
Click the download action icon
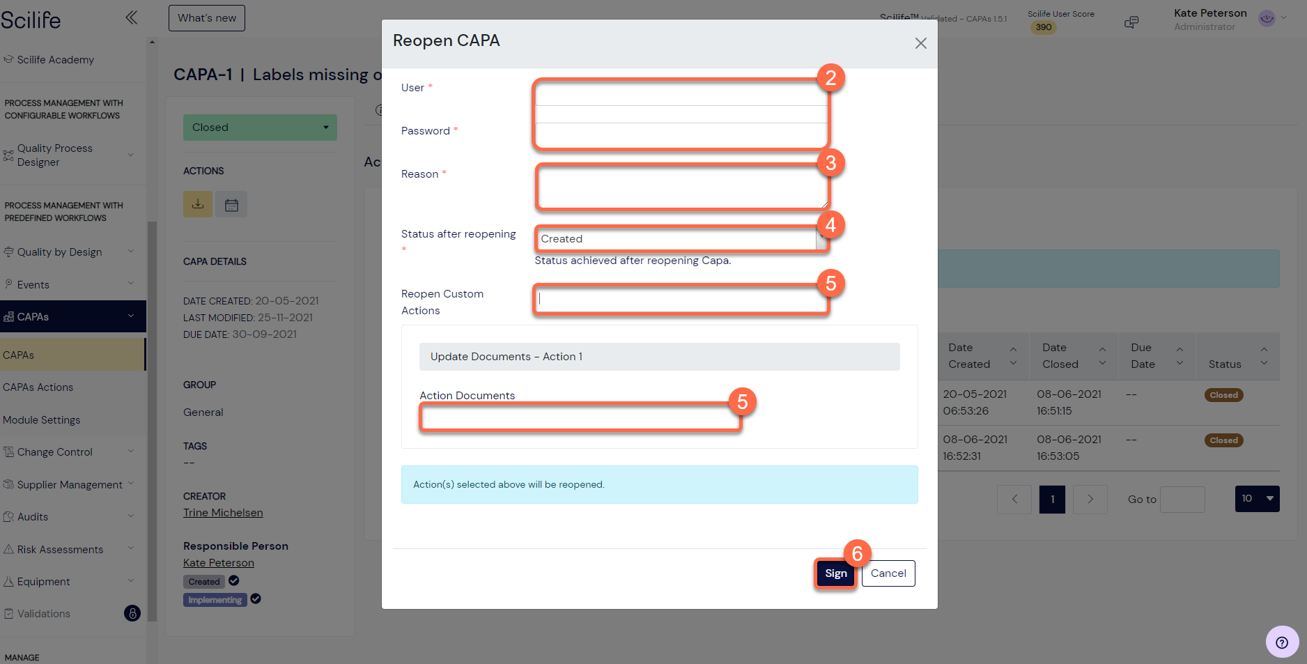coord(198,204)
